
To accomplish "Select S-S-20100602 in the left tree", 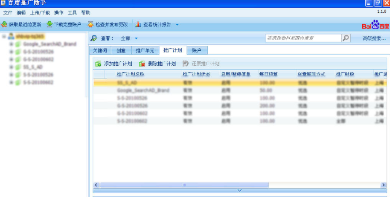I will [38, 82].
